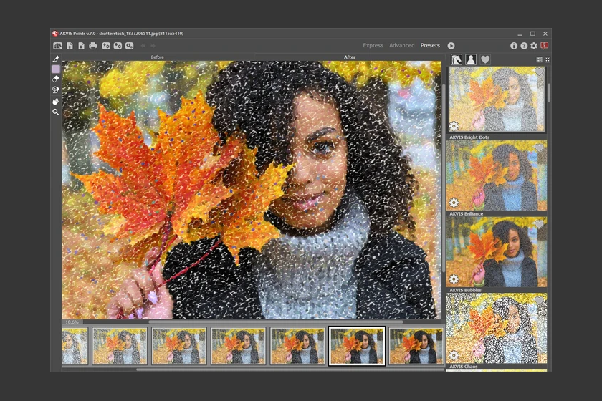Open the AKVIS home page horse icon
602x401 pixels.
[57, 46]
